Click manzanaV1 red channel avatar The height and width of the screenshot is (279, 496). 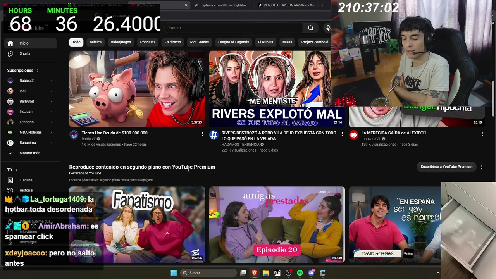point(353,135)
